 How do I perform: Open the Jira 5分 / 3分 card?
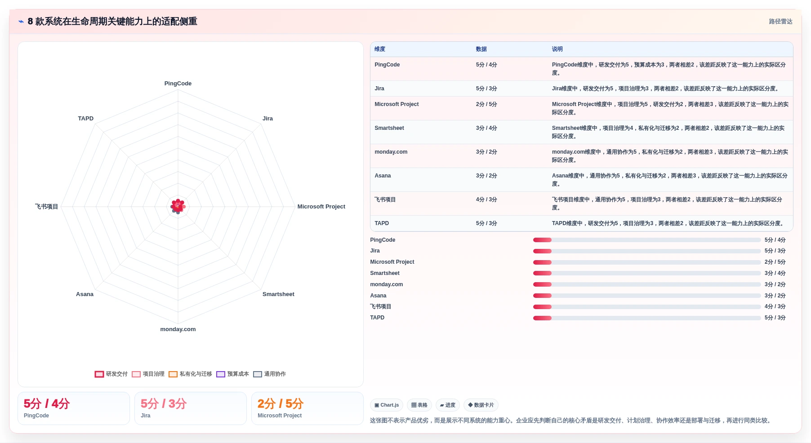click(x=191, y=408)
